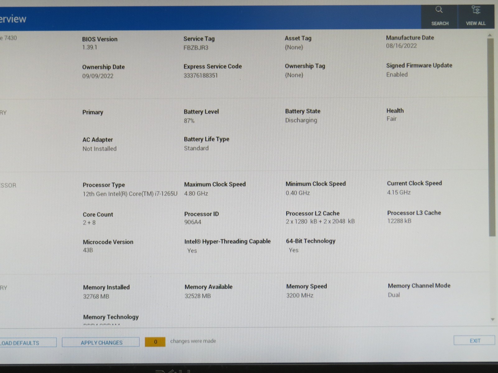Click the Memory Technology label
This screenshot has width=498, height=373.
pyautogui.click(x=111, y=317)
